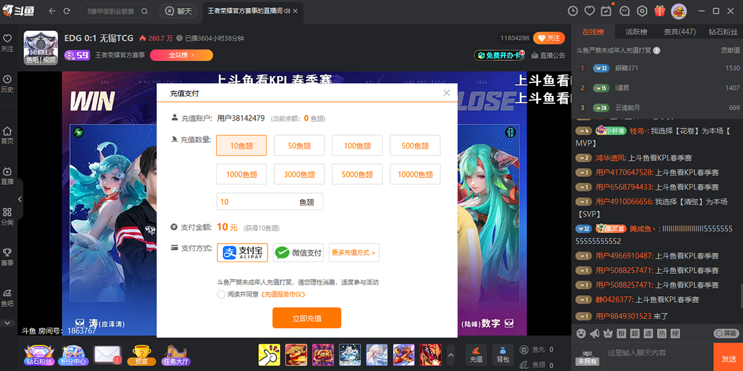Click the 免费开办卡 promo button
The image size is (743, 371).
(x=499, y=55)
